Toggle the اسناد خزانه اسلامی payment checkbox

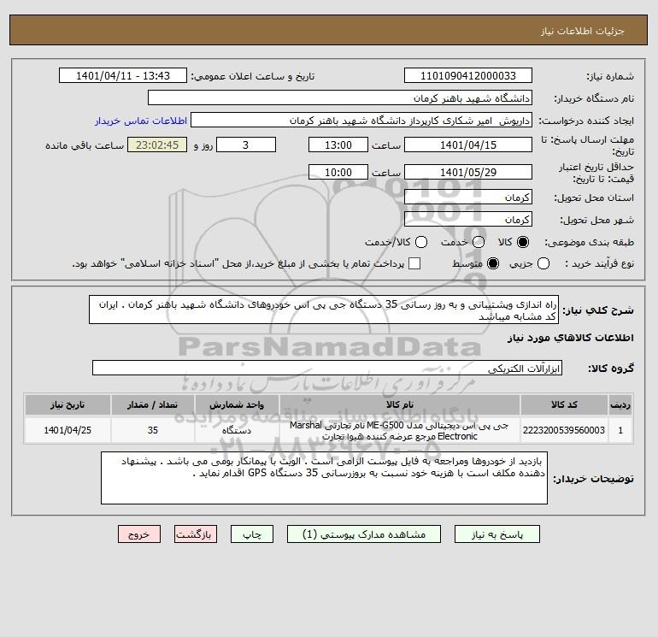point(414,263)
